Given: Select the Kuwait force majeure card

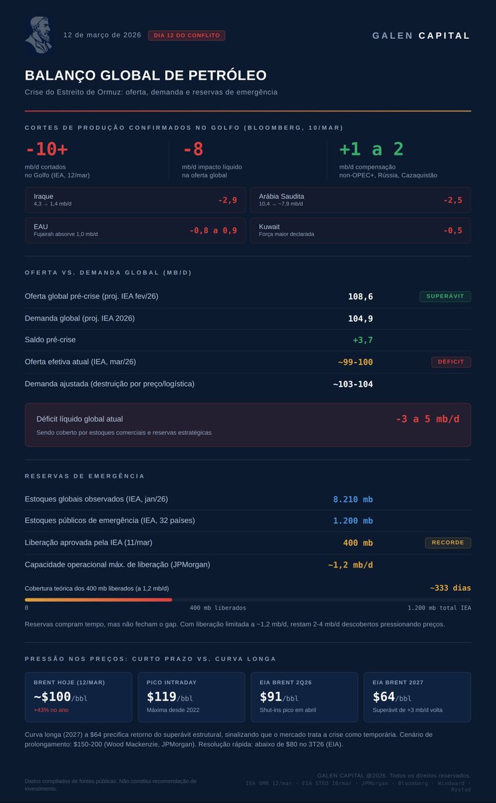Looking at the screenshot, I should pos(360,230).
